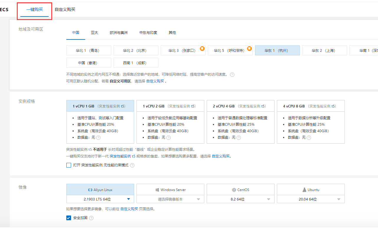Select the 亚太 region tab
Viewport: 378px width, 237px height.
[x=94, y=33]
